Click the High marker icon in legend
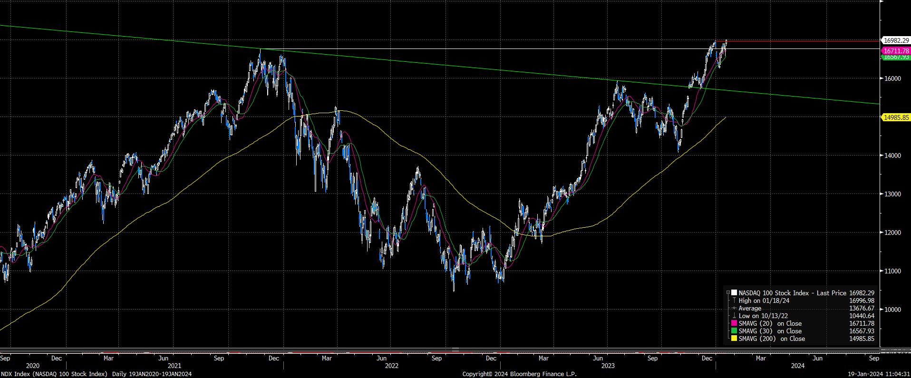Viewport: 911px width, 378px height. click(x=735, y=300)
